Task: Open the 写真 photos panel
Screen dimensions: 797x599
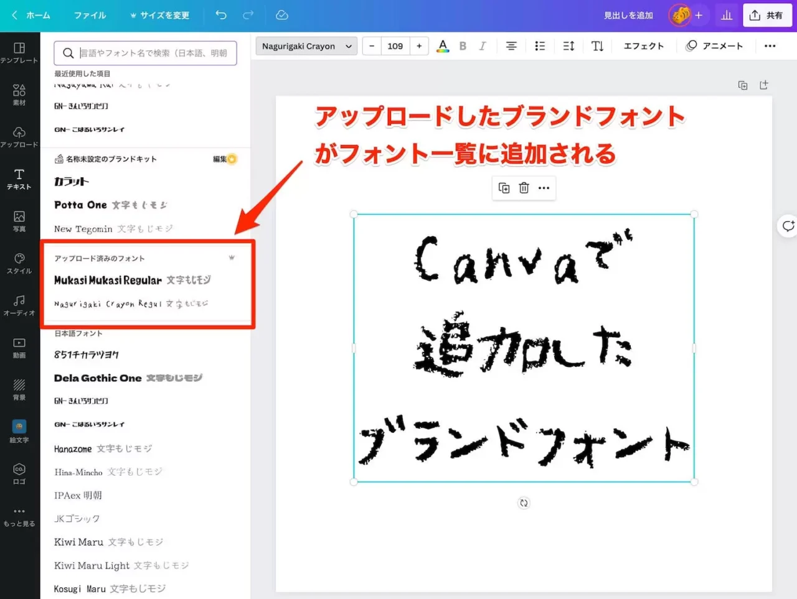Action: click(19, 221)
